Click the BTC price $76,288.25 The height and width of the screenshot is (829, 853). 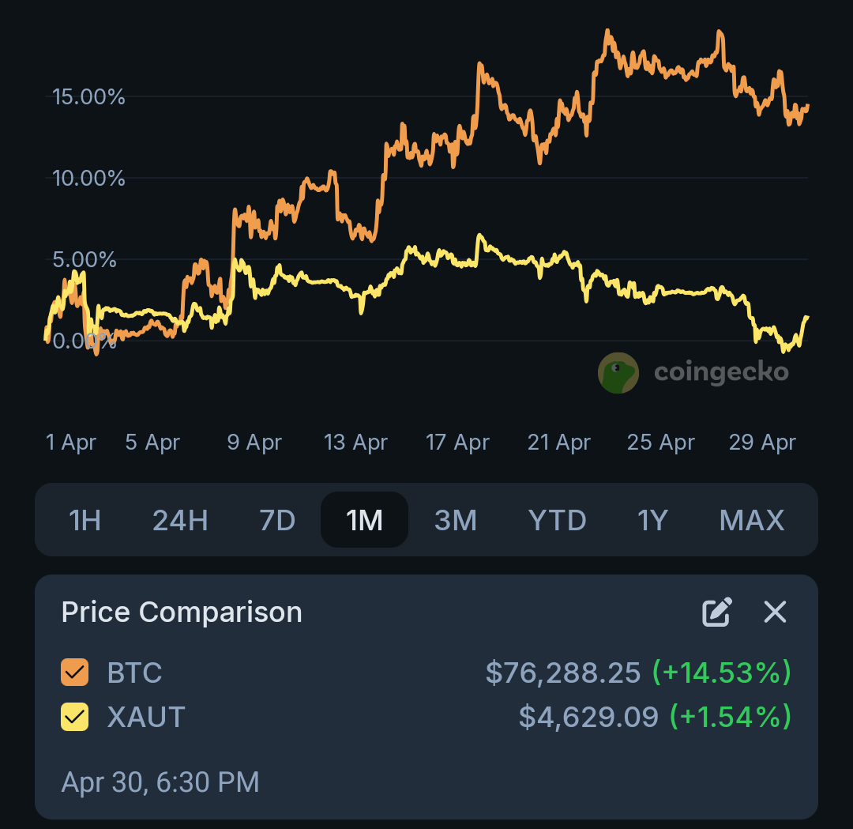pyautogui.click(x=563, y=673)
